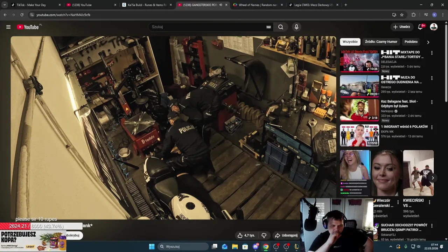Open the on-screen keyboard icon in search box
The width and height of the screenshot is (448, 252).
tap(268, 27)
